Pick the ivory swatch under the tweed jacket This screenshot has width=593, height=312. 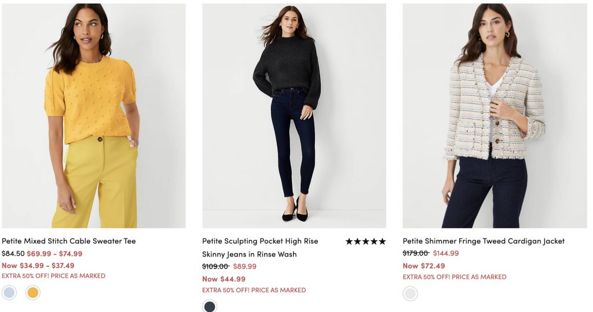tap(410, 293)
